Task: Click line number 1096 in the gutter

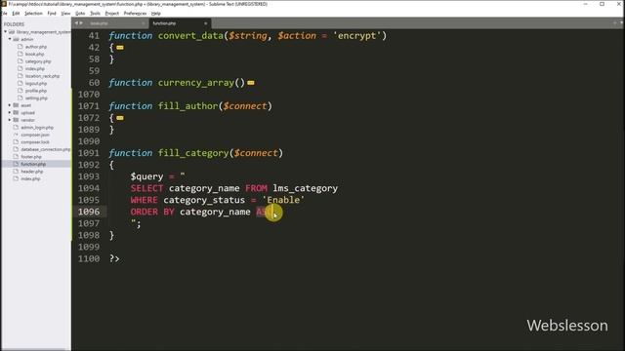Action: (x=89, y=212)
